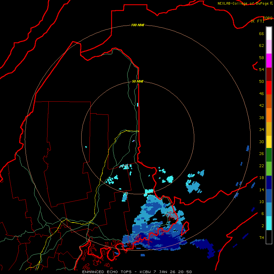
Task: Click the 42 legend value
Action: click(x=262, y=105)
